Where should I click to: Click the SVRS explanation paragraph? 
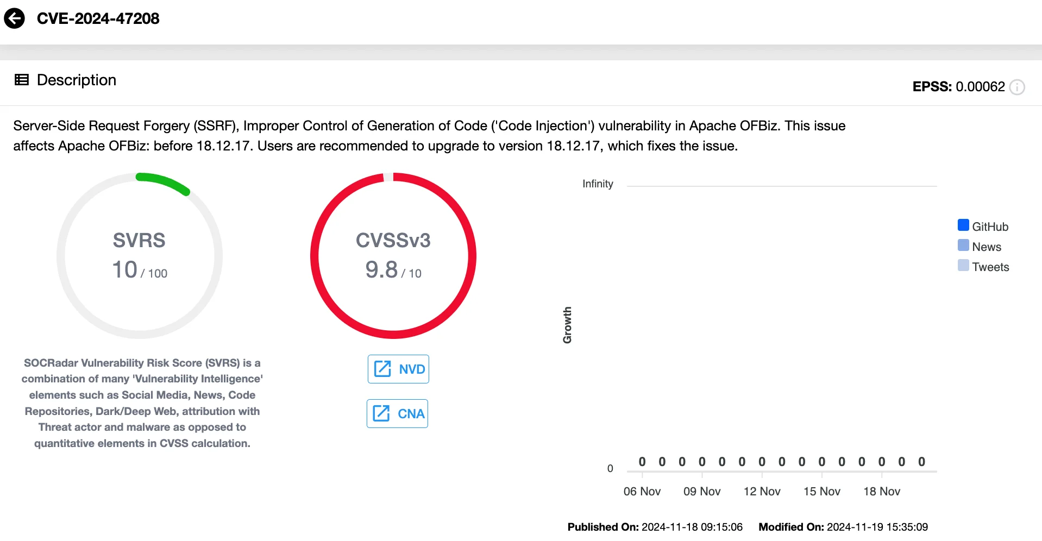click(x=142, y=403)
